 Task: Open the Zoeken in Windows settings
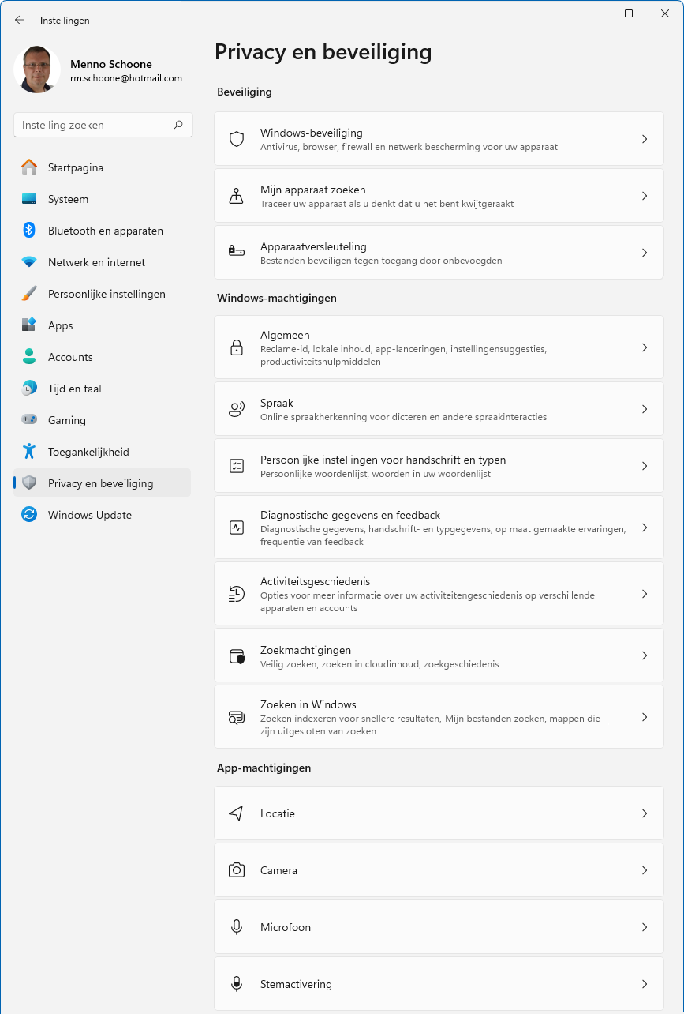pos(439,717)
